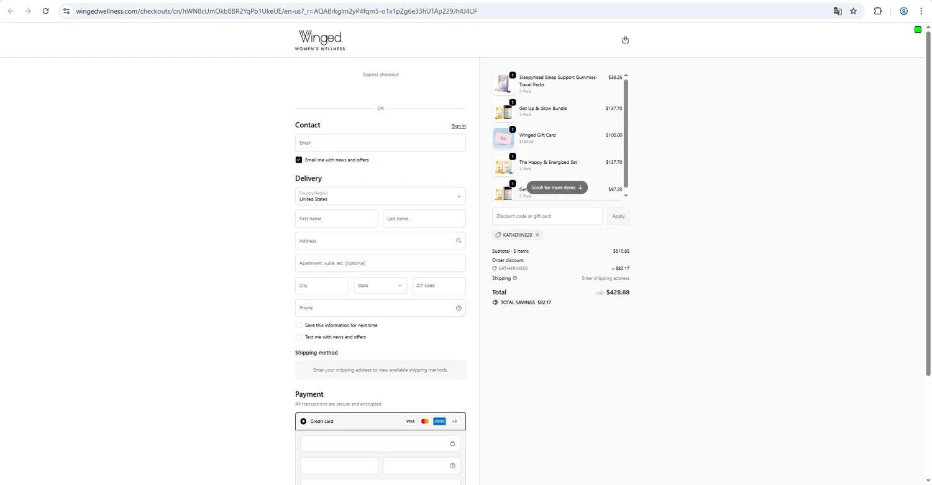Click the address search magnifier icon
The image size is (932, 485).
click(459, 241)
